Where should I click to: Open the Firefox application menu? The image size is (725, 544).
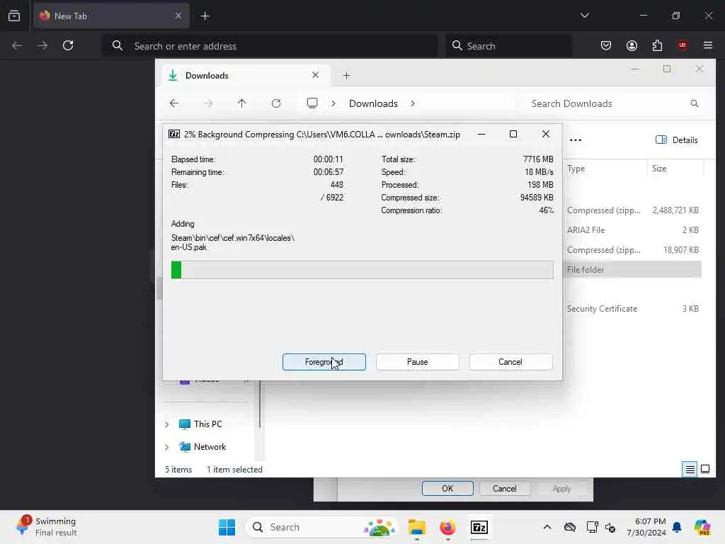pyautogui.click(x=708, y=45)
